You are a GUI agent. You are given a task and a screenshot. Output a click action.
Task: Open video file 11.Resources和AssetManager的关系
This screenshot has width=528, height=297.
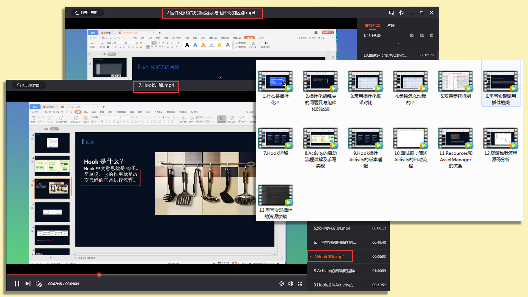456,148
